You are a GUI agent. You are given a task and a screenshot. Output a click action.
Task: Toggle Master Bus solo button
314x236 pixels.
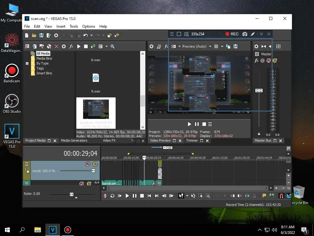275,61
